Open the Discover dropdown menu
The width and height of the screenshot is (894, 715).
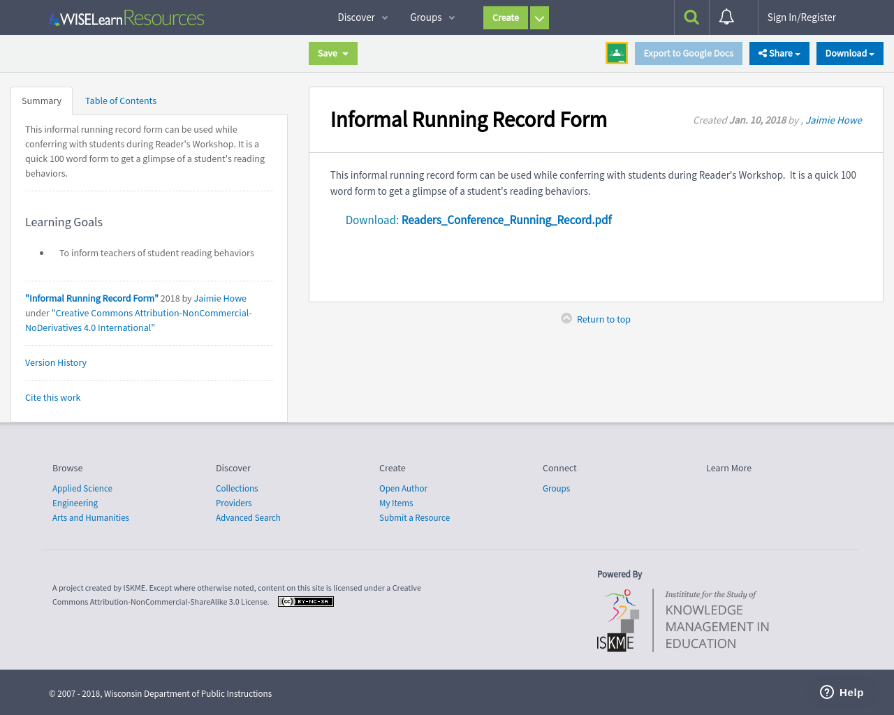point(362,17)
